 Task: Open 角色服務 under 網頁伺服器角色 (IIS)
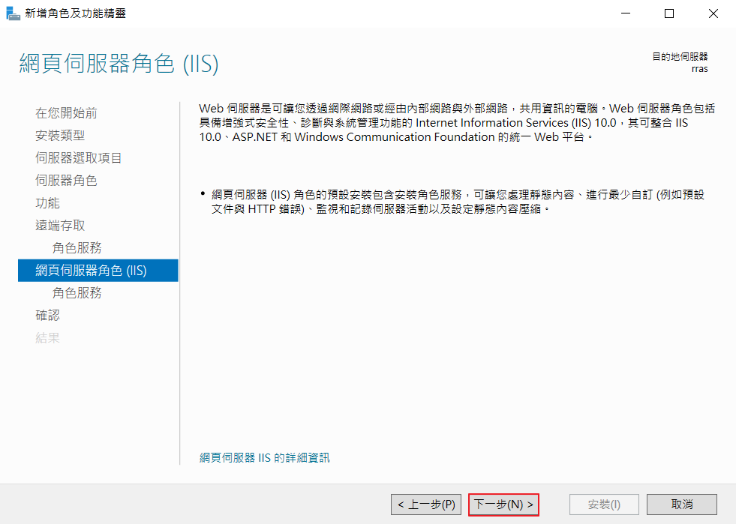click(x=77, y=292)
